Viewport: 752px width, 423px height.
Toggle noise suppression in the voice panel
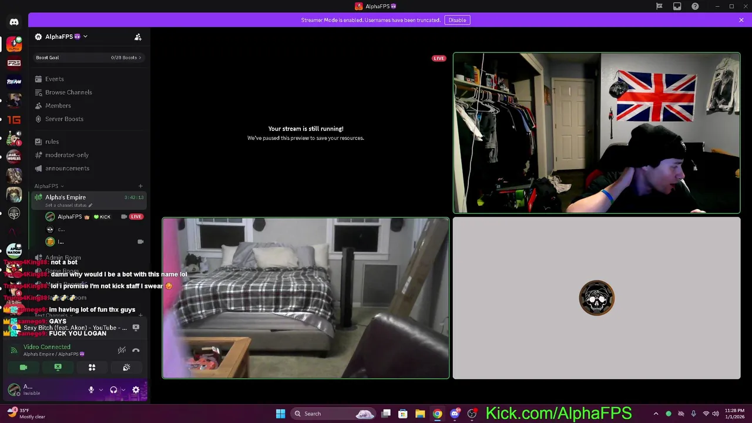tap(122, 350)
